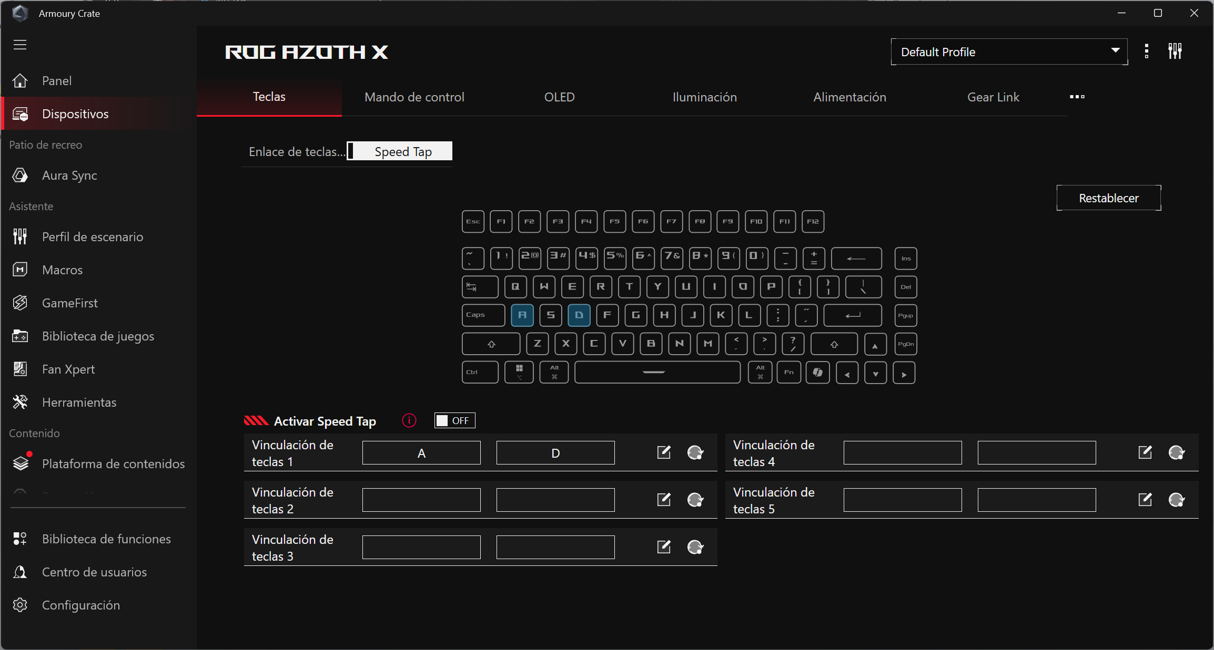
Task: Show more tabs with the ellipsis
Action: pos(1077,97)
